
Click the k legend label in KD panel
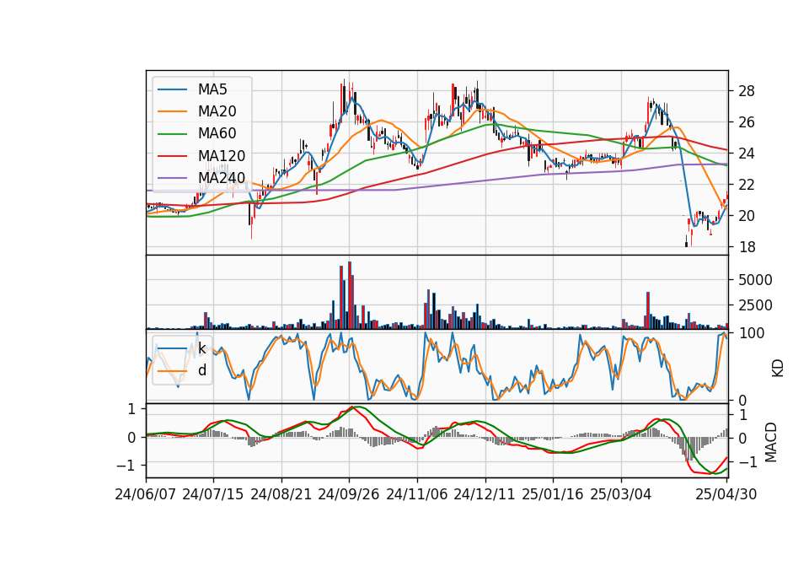coord(201,348)
